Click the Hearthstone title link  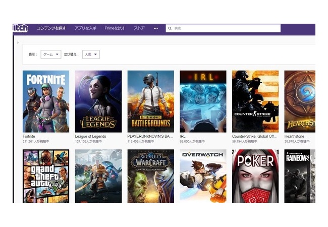(294, 136)
